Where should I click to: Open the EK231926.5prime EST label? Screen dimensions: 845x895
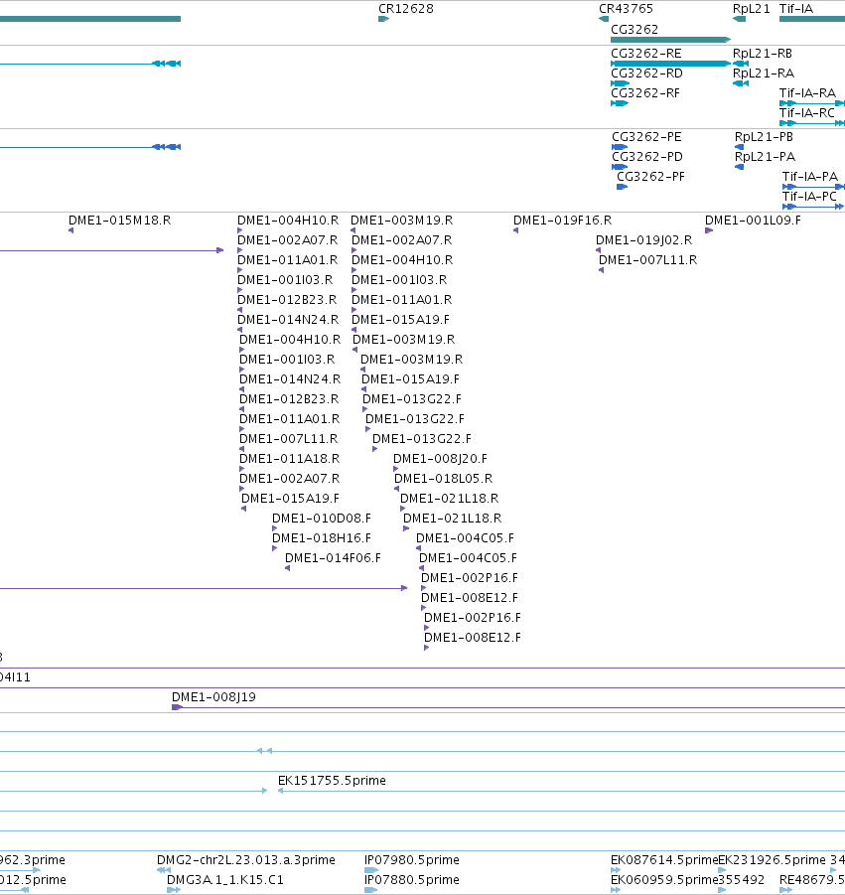pyautogui.click(x=772, y=860)
